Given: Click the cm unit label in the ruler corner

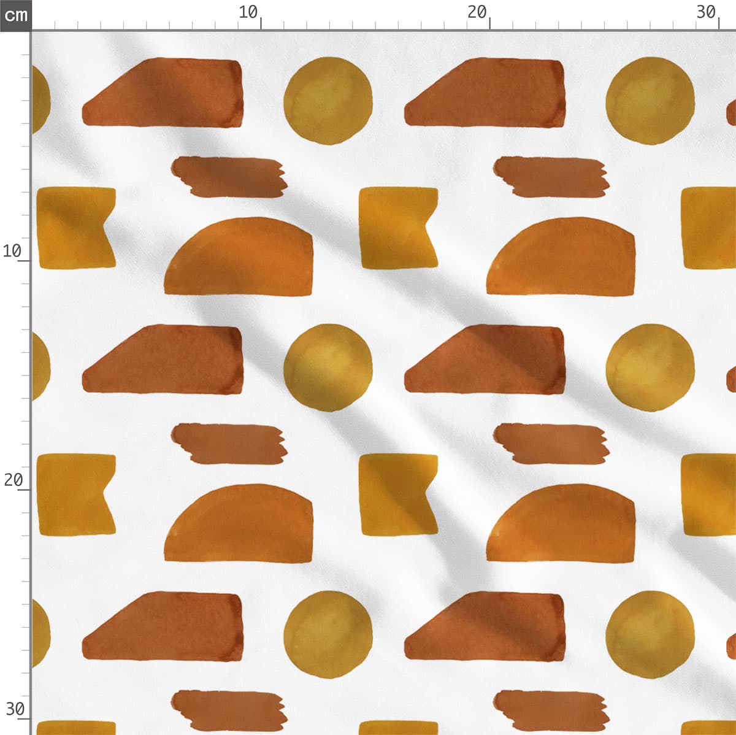Looking at the screenshot, I should [x=15, y=15].
